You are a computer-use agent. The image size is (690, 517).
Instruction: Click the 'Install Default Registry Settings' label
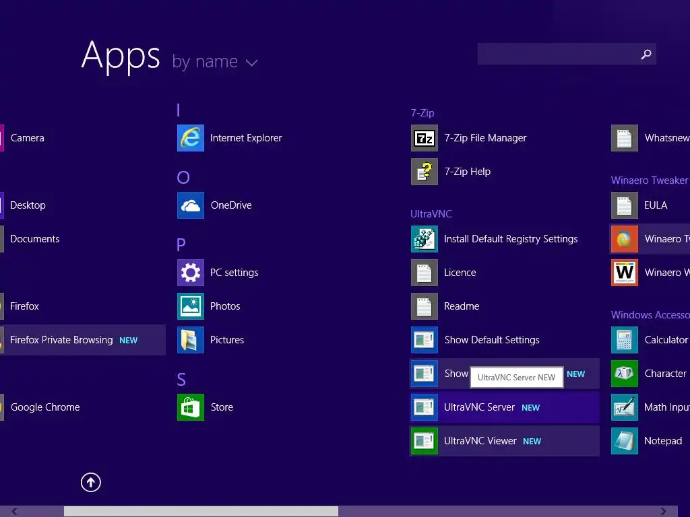click(511, 239)
